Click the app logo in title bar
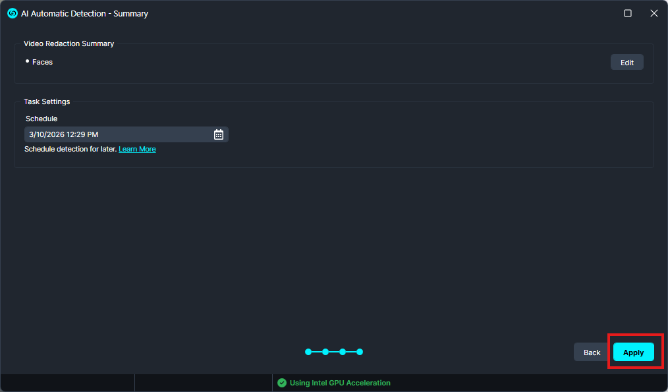Viewport: 668px width, 392px height. pos(12,13)
